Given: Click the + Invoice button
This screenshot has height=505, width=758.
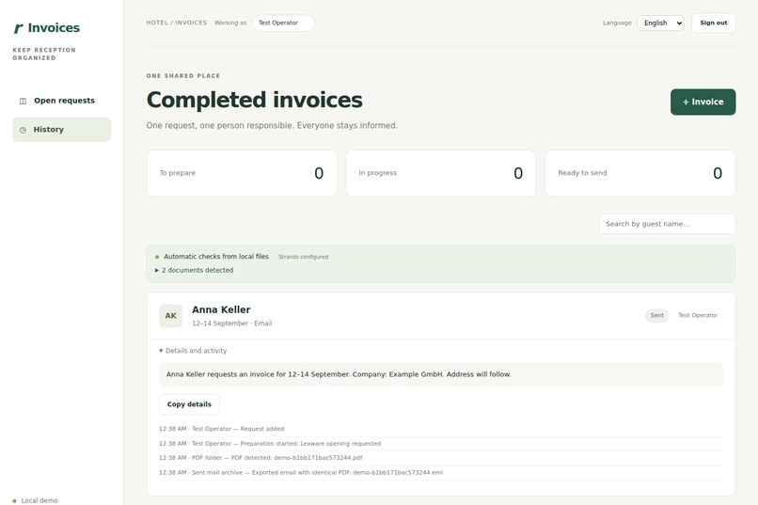Looking at the screenshot, I should coord(703,102).
